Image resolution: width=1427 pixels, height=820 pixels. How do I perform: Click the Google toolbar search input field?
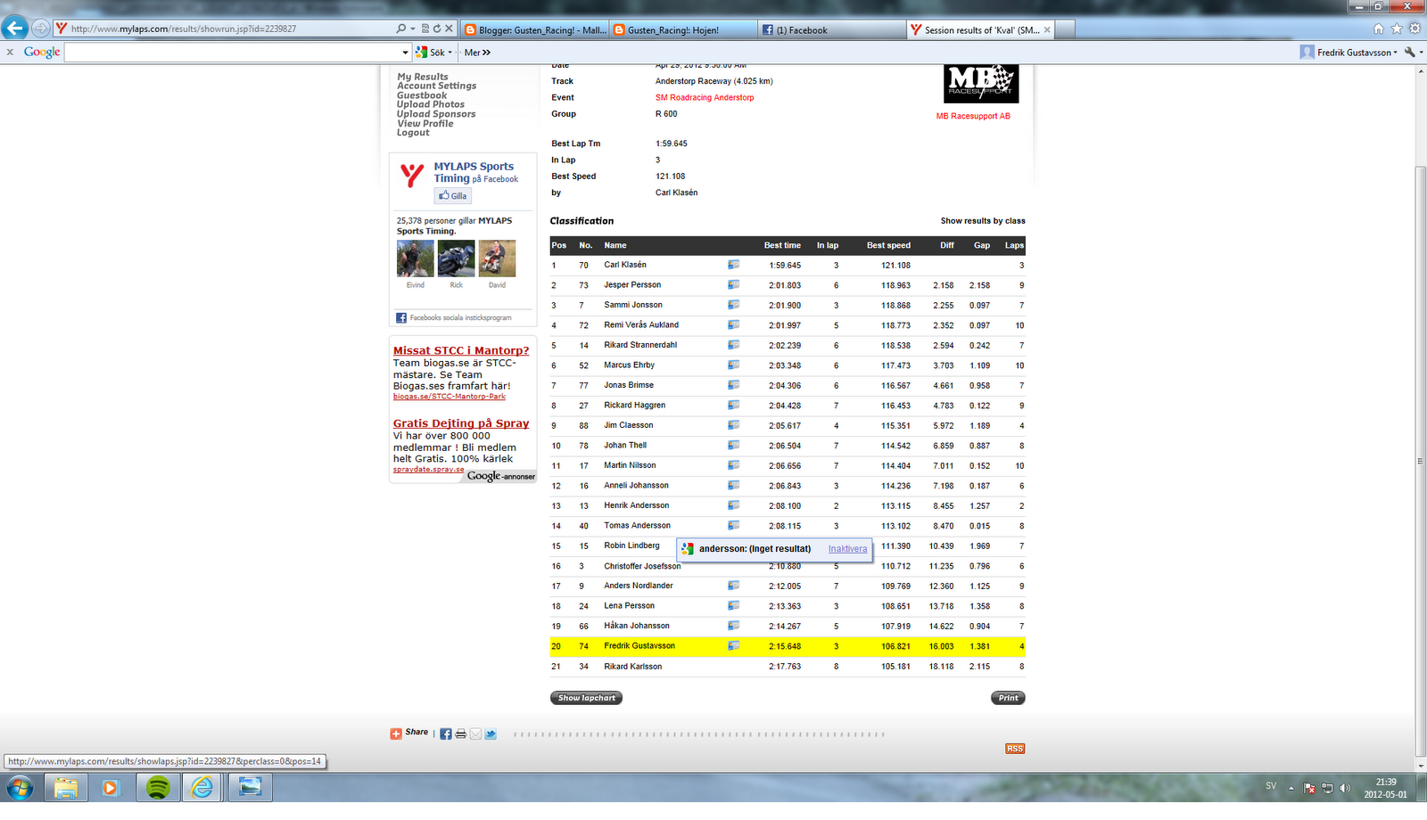[x=232, y=53]
